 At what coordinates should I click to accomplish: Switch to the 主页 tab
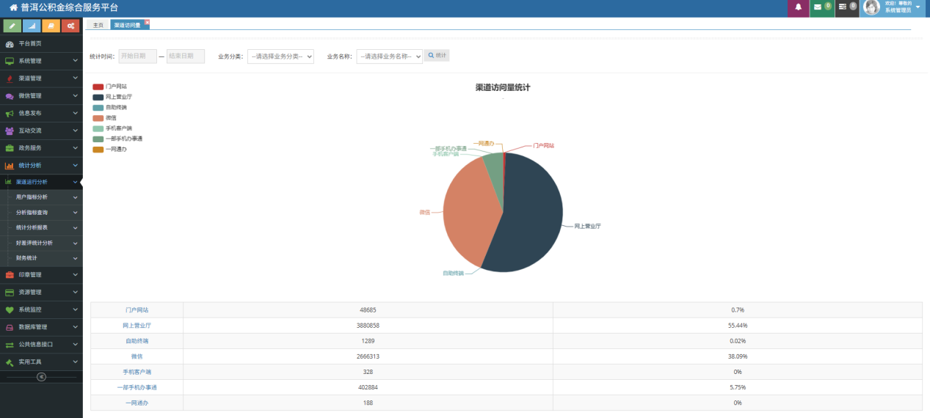(98, 25)
